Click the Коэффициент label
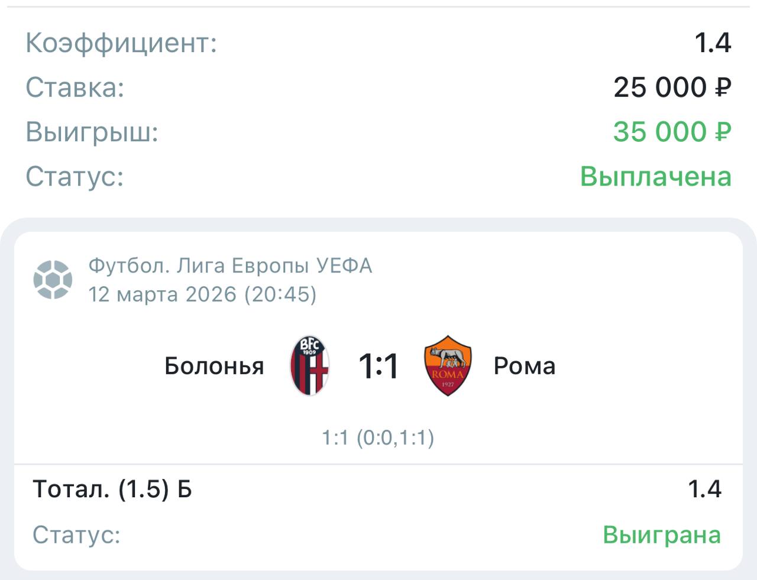Image resolution: width=757 pixels, height=580 pixels. pyautogui.click(x=121, y=43)
